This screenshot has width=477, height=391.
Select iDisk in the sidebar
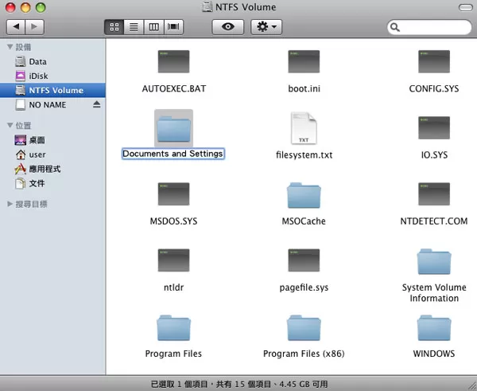[x=52, y=76]
